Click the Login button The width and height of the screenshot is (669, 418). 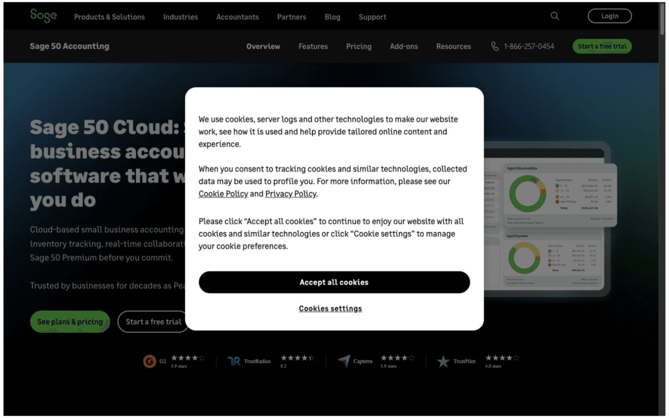click(x=610, y=16)
